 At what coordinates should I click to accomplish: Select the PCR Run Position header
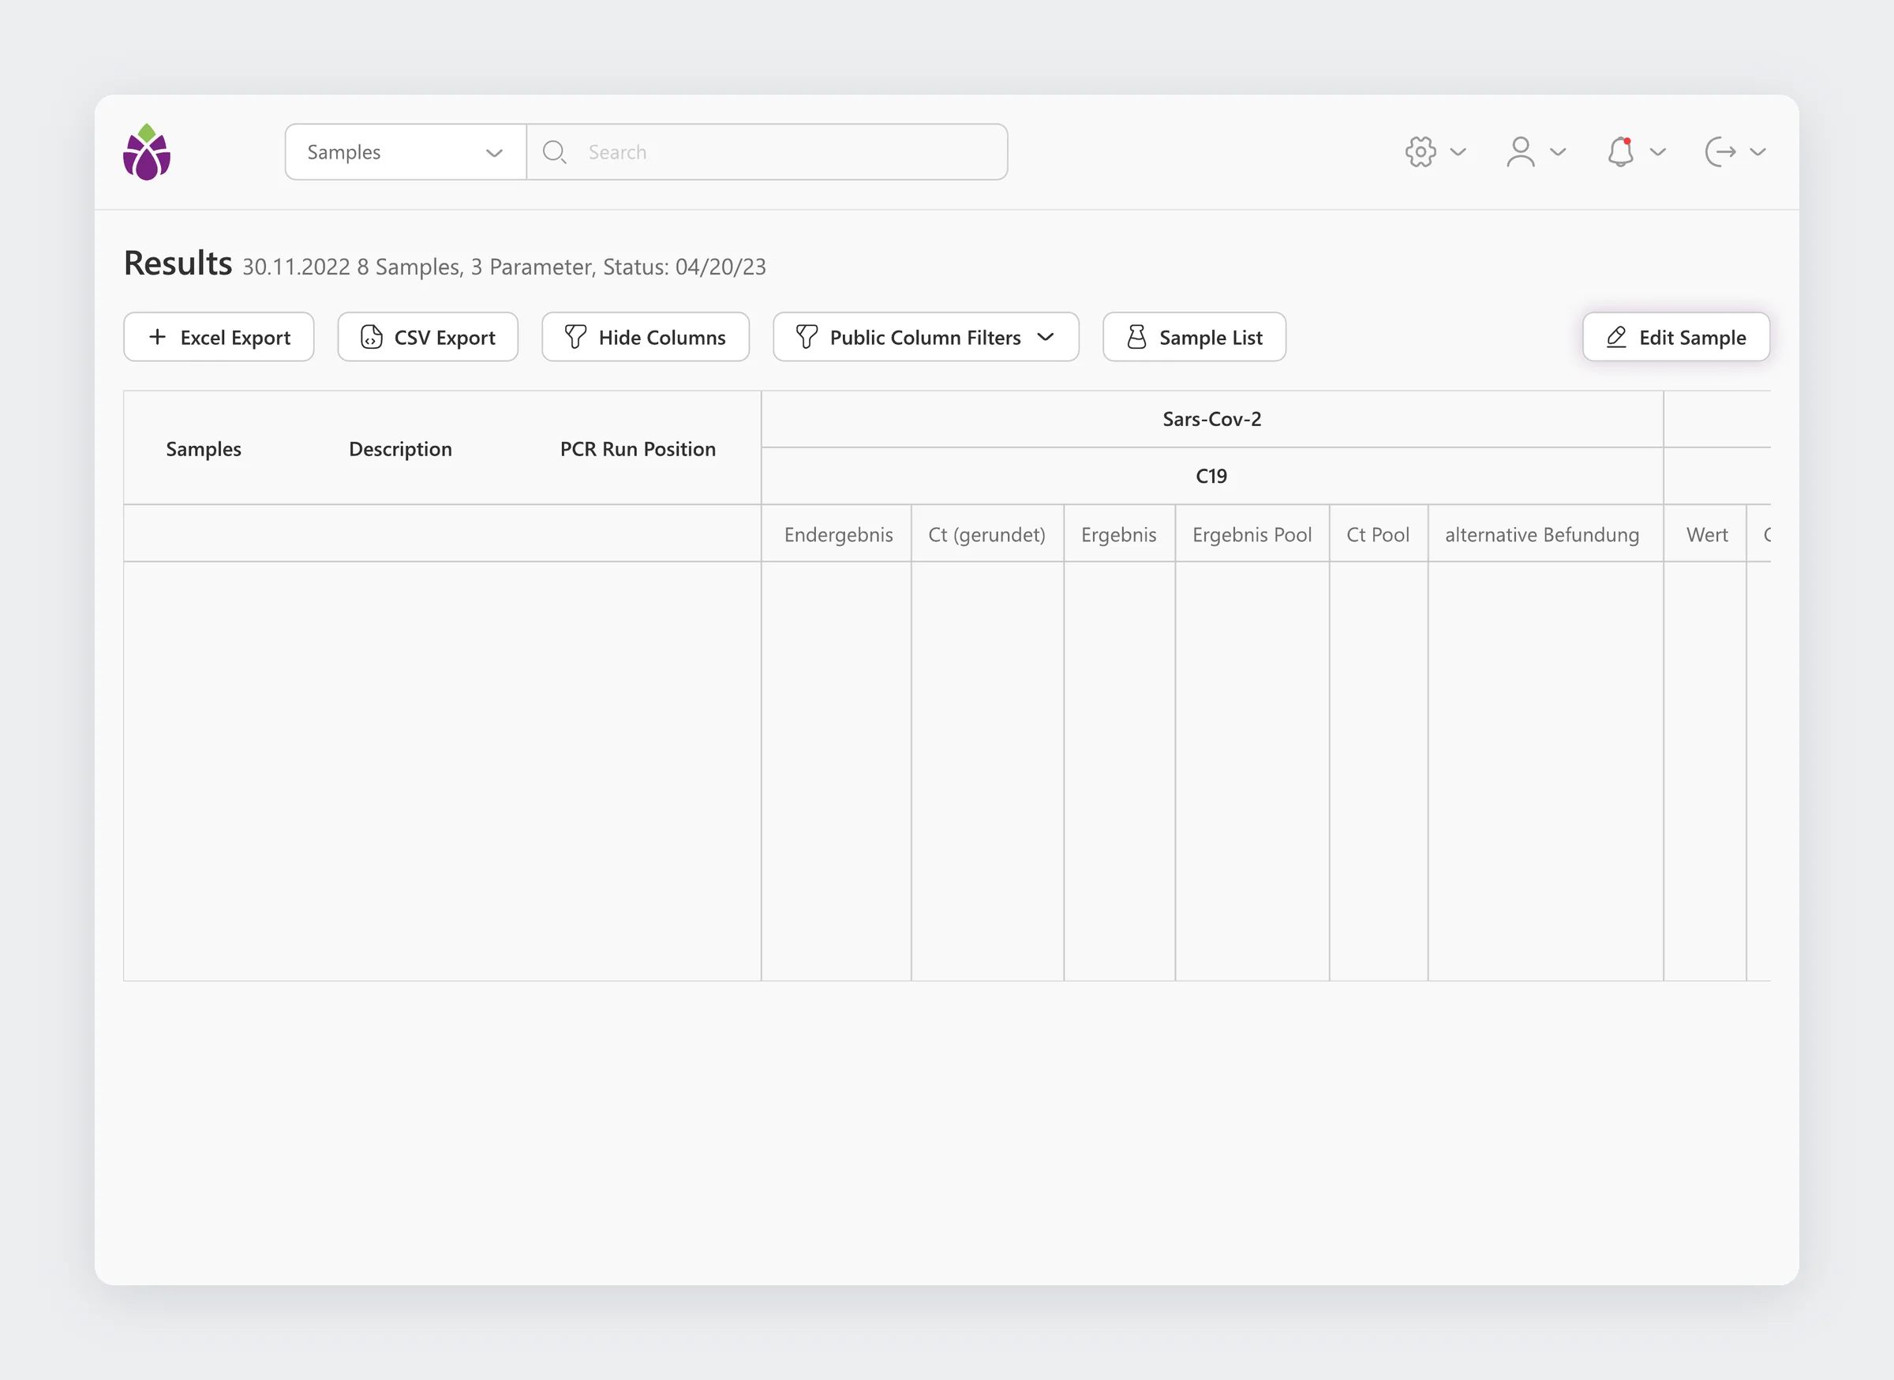point(638,450)
